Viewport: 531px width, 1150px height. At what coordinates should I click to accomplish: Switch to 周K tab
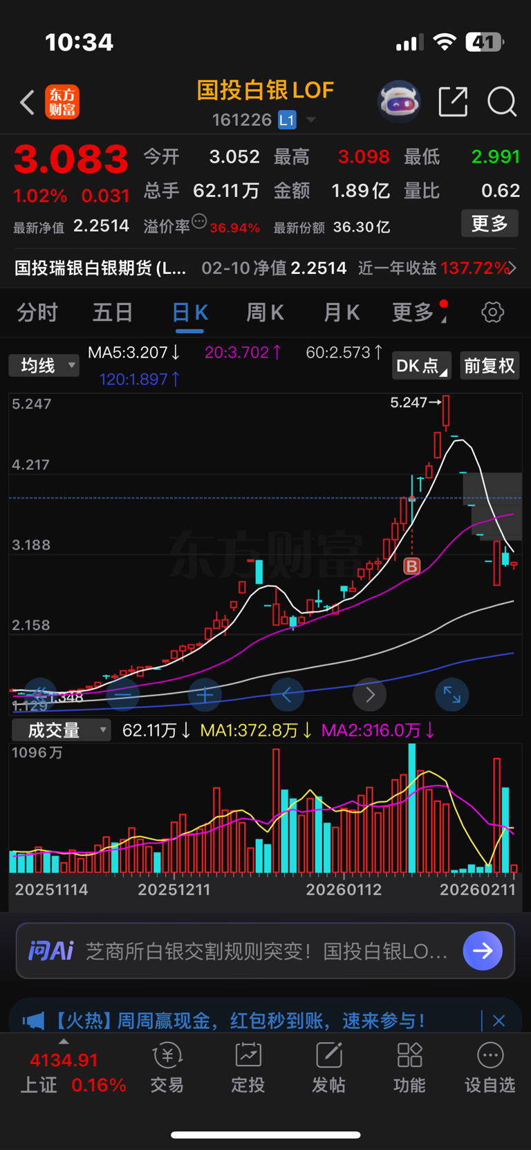coord(265,313)
